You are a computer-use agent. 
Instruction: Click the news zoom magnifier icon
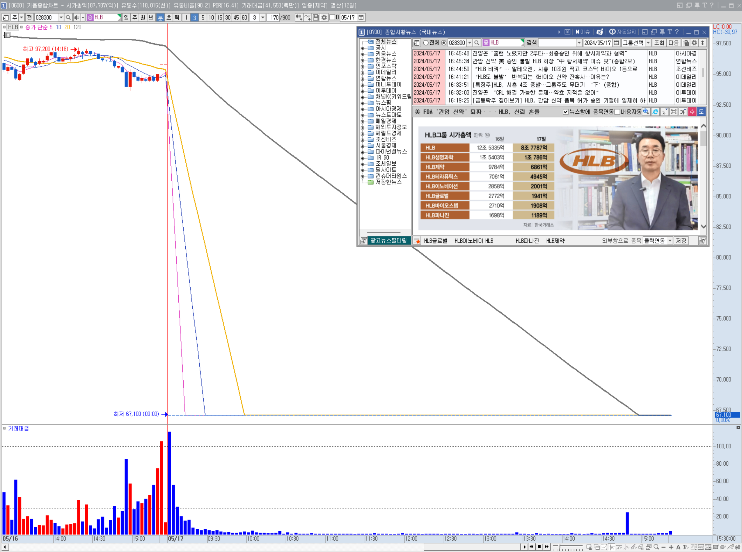[x=646, y=112]
